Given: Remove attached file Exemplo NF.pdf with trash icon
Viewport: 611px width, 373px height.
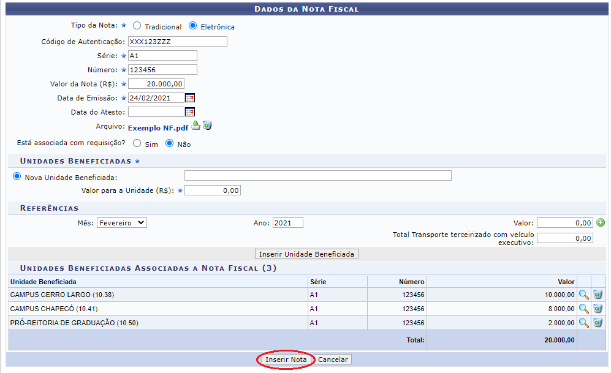Looking at the screenshot, I should coord(207,126).
